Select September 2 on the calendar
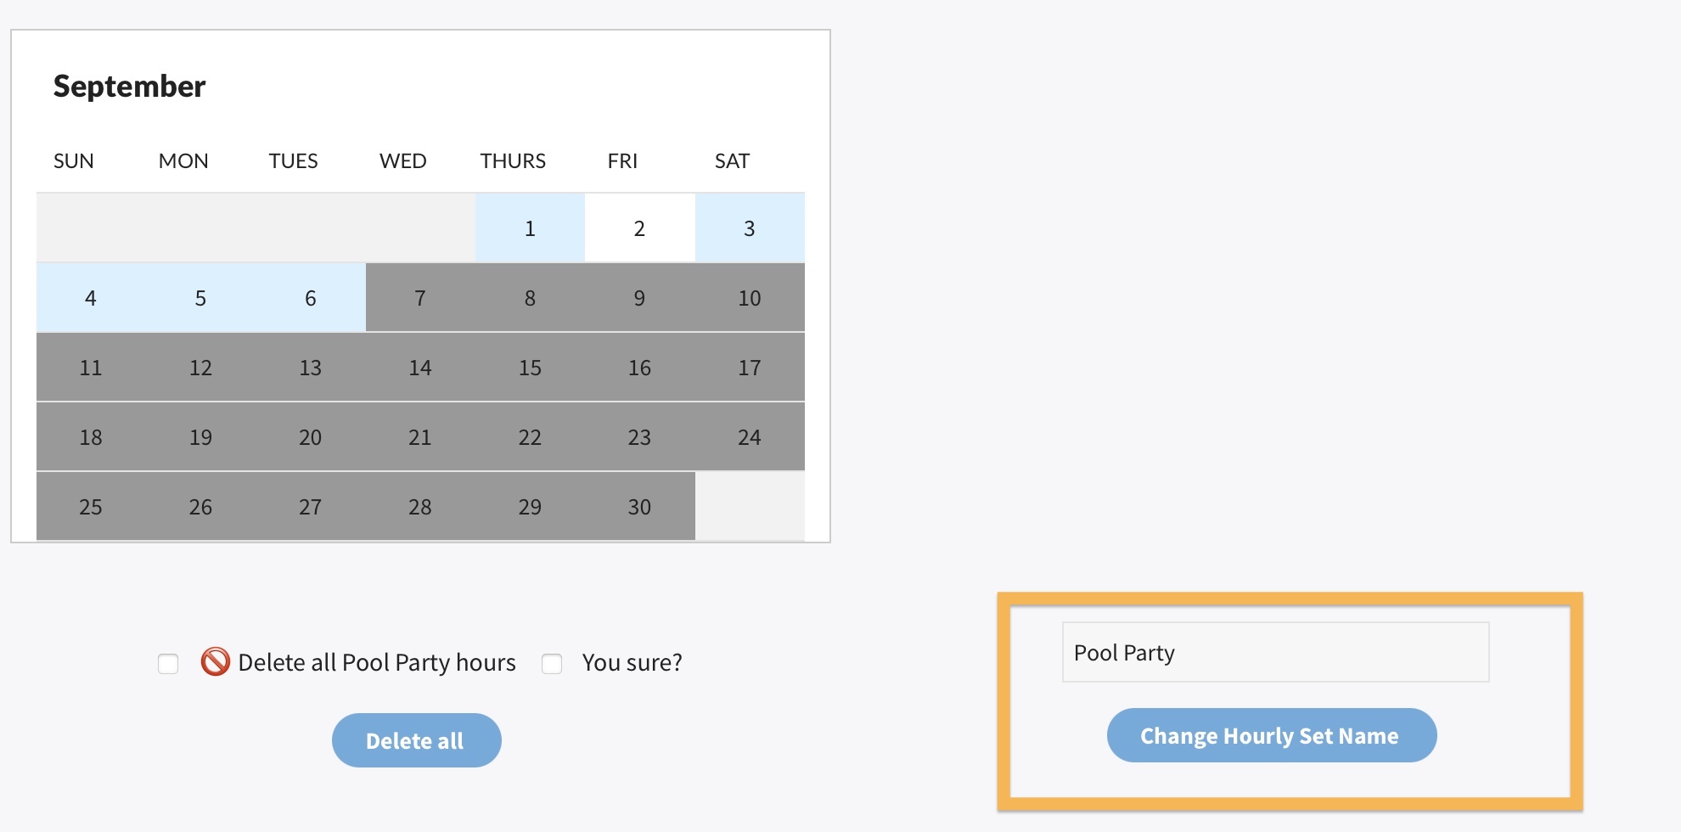This screenshot has width=1681, height=832. (x=639, y=228)
